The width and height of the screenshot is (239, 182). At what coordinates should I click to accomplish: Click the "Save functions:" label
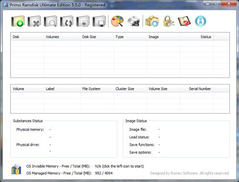pyautogui.click(x=142, y=145)
